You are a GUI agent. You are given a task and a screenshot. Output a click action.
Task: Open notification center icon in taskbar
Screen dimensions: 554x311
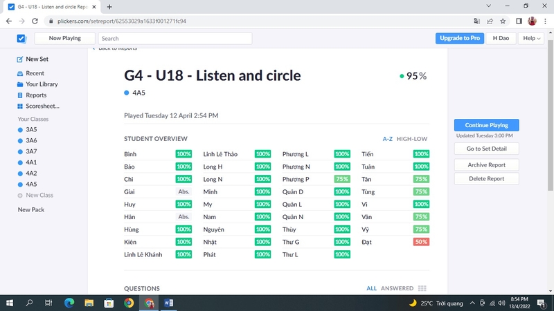point(541,303)
